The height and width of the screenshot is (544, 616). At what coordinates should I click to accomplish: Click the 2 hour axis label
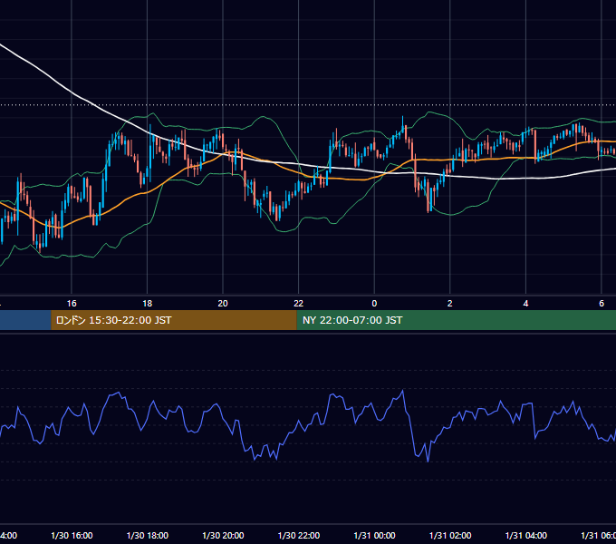[450, 304]
